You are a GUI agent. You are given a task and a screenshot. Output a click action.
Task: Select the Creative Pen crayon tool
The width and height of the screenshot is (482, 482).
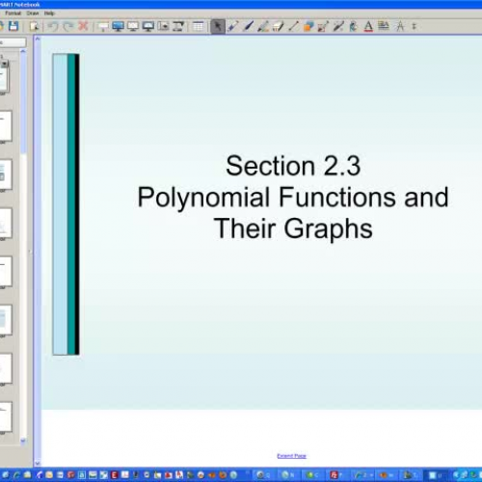[x=263, y=26]
